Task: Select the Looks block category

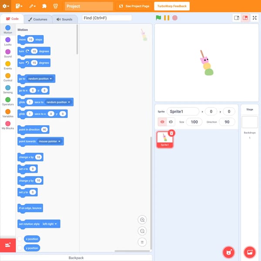Action: click(x=8, y=41)
